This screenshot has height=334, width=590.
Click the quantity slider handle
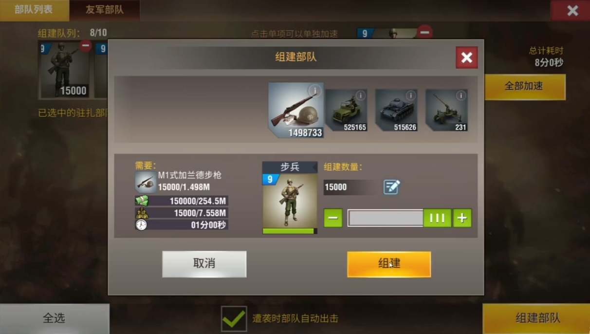[437, 218]
